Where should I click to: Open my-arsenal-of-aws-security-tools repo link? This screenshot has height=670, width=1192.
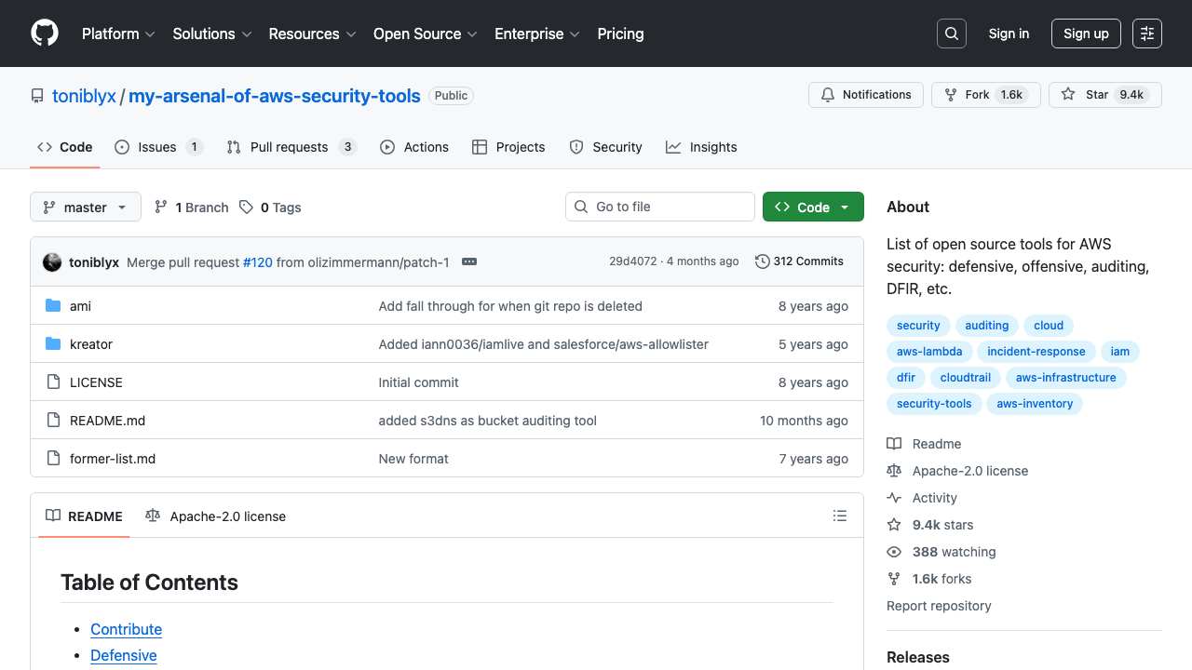275,96
